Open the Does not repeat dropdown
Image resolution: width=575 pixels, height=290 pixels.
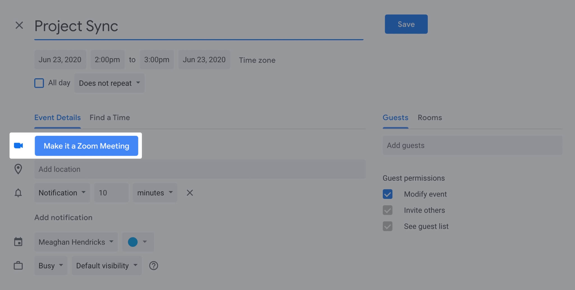(109, 83)
